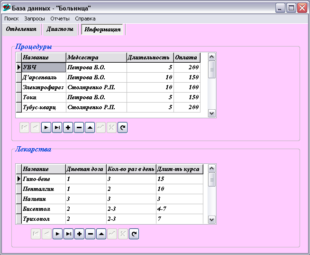
Task: Select the Д'арсенваль procedure cell
Action: click(44, 77)
